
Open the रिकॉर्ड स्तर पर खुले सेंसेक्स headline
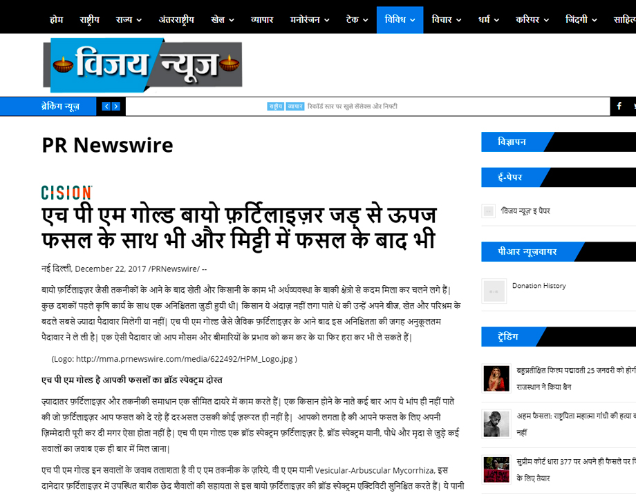tap(352, 106)
